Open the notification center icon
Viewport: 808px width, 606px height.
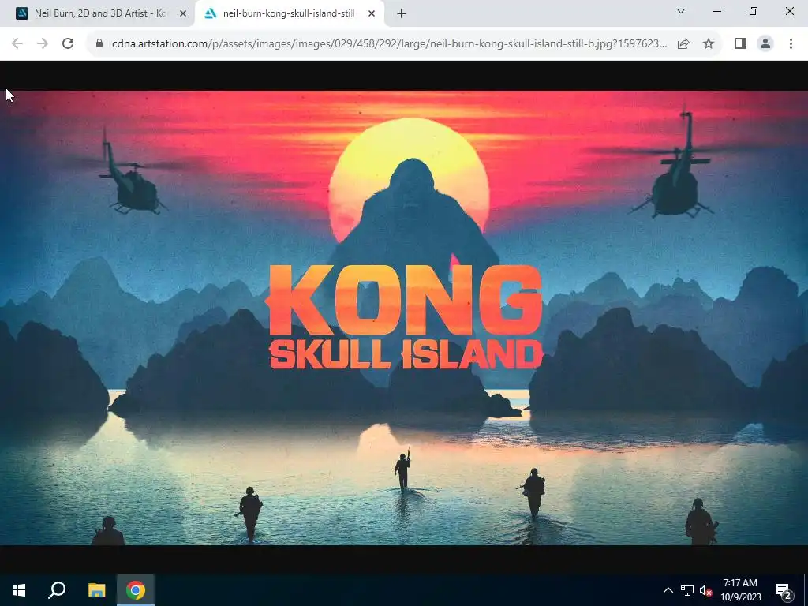784,590
